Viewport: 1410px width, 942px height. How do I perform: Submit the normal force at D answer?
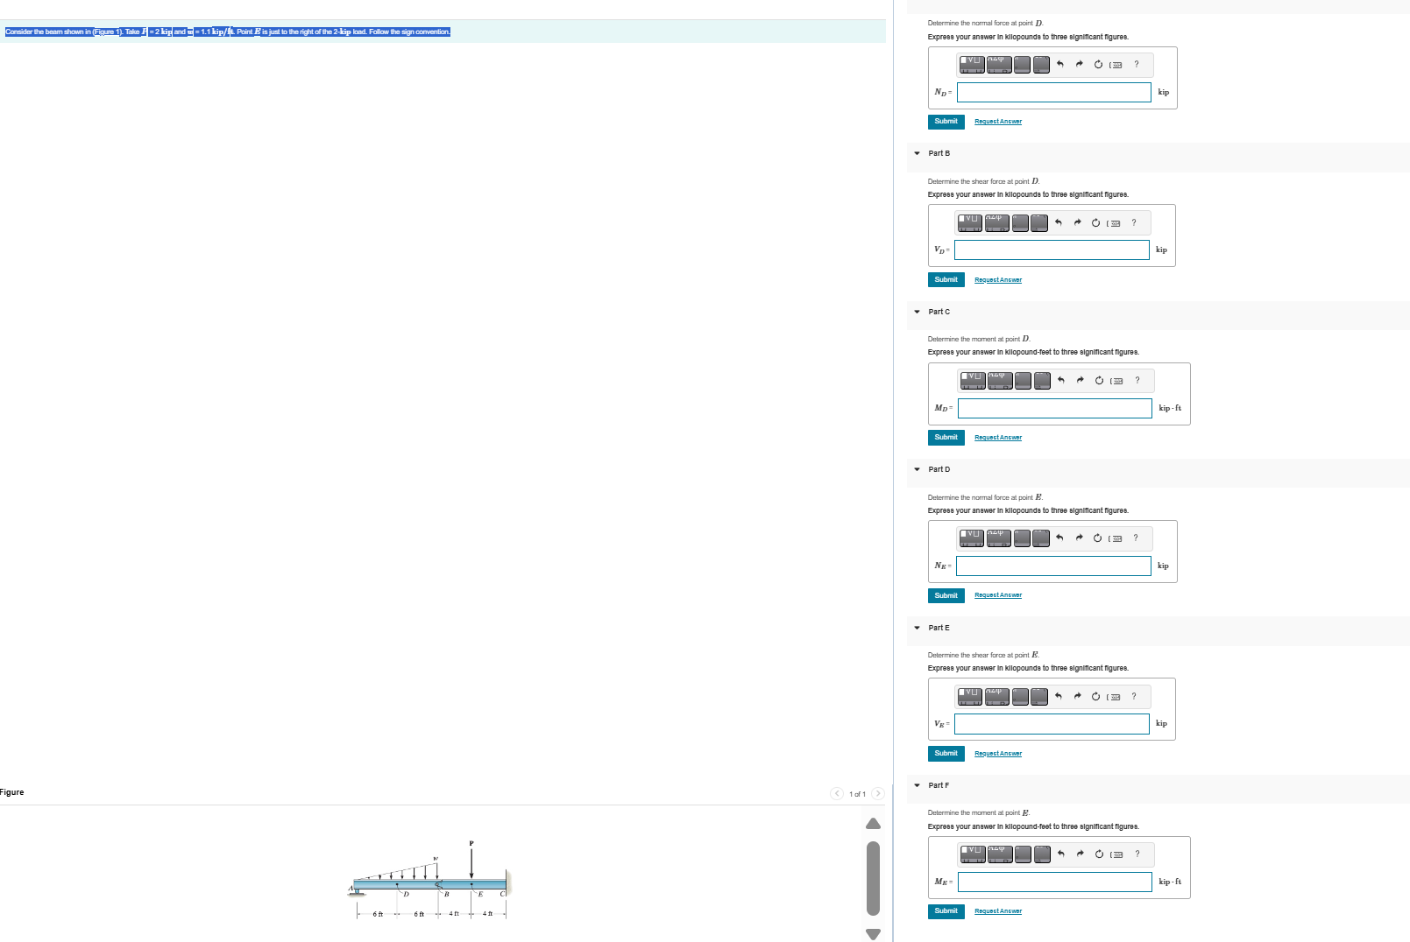tap(946, 122)
